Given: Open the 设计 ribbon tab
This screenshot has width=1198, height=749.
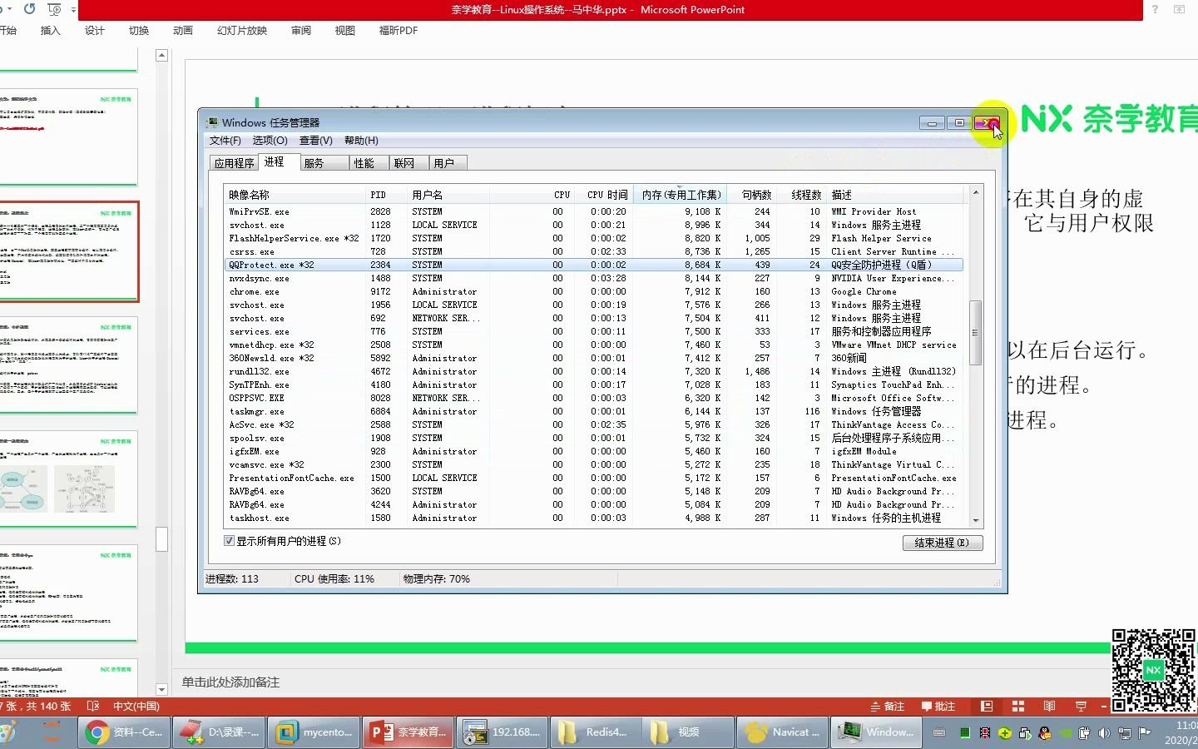Looking at the screenshot, I should point(95,31).
